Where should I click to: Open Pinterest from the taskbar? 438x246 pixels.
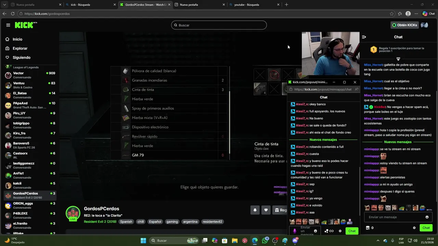(x=245, y=241)
